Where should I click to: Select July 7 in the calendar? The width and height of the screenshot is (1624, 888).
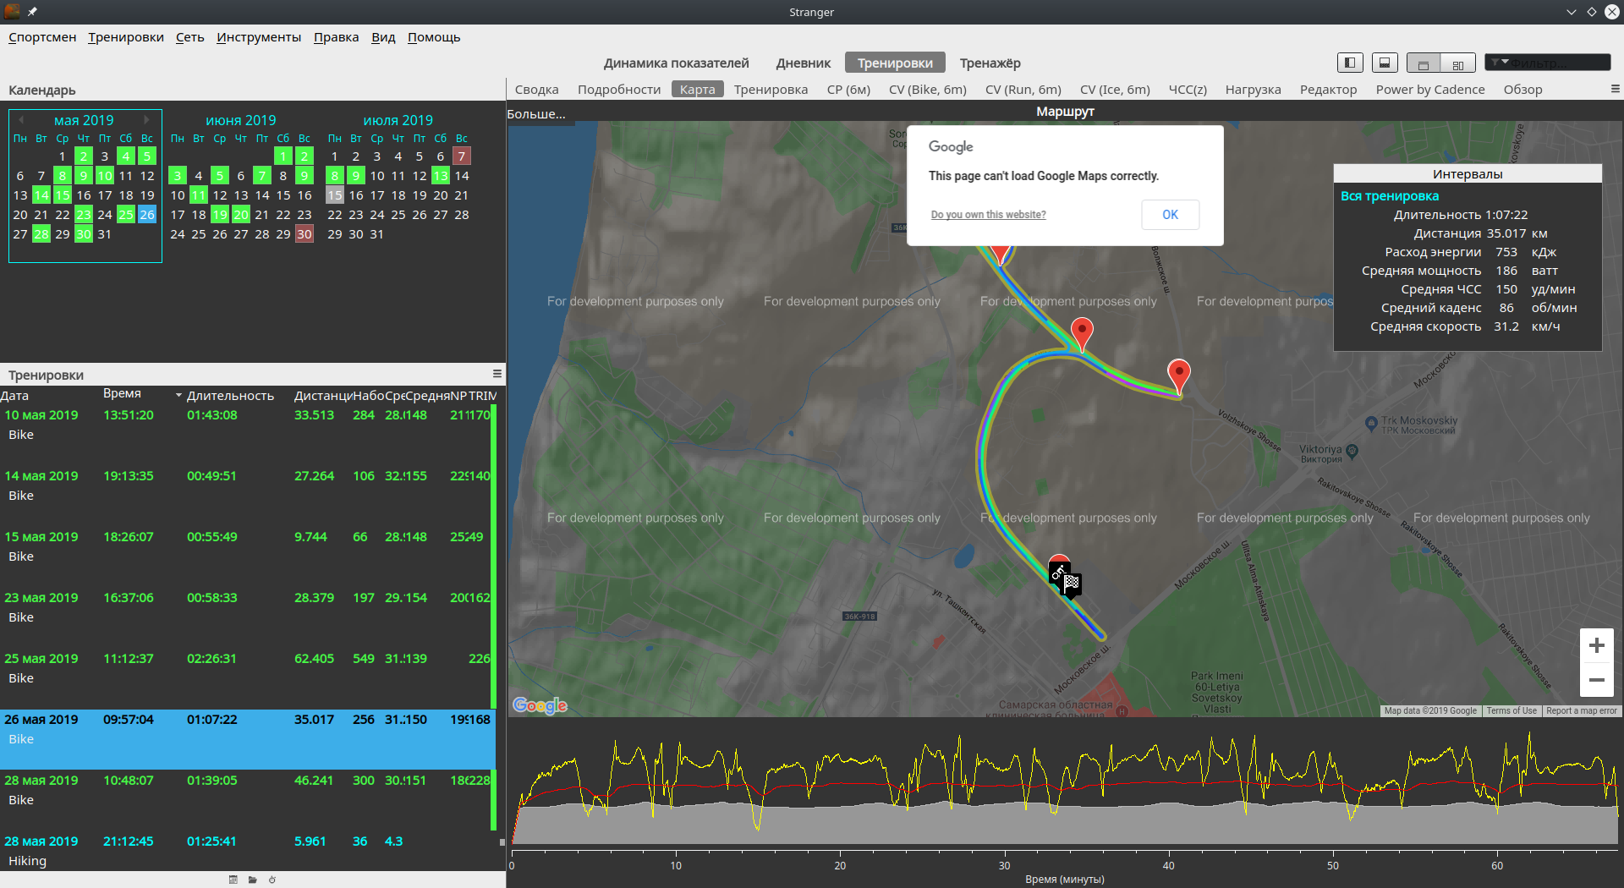[462, 156]
